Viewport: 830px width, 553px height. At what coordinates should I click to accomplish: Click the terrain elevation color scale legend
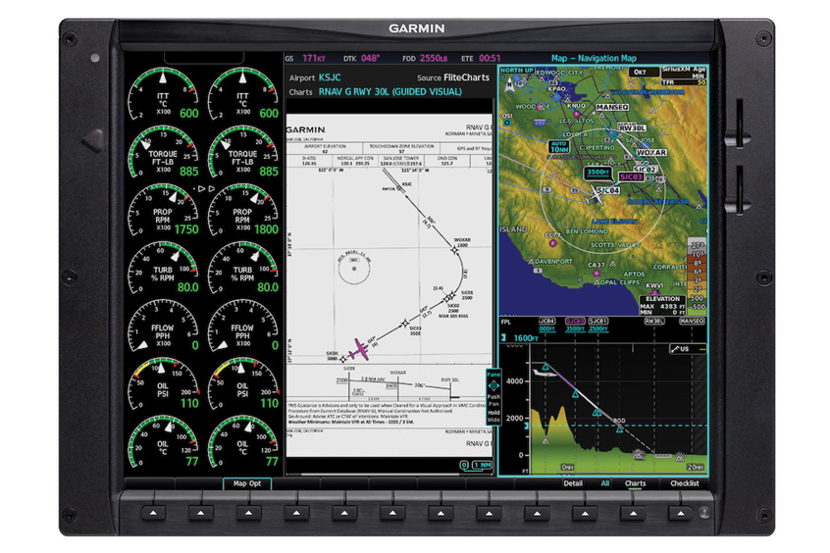(x=698, y=276)
